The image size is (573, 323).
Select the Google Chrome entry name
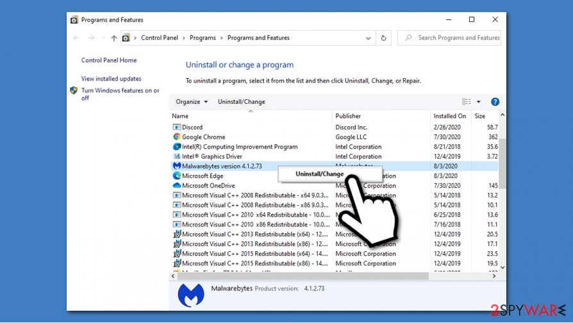click(x=204, y=137)
